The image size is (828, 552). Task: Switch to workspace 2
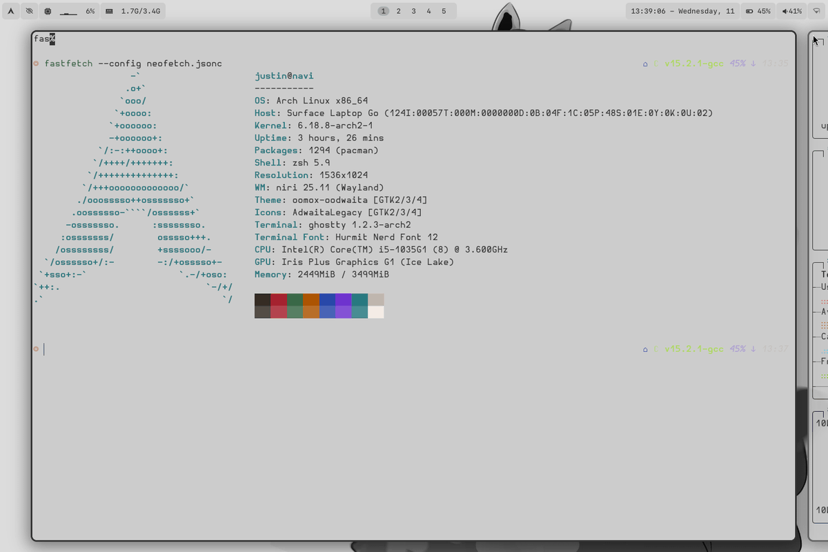pyautogui.click(x=399, y=11)
